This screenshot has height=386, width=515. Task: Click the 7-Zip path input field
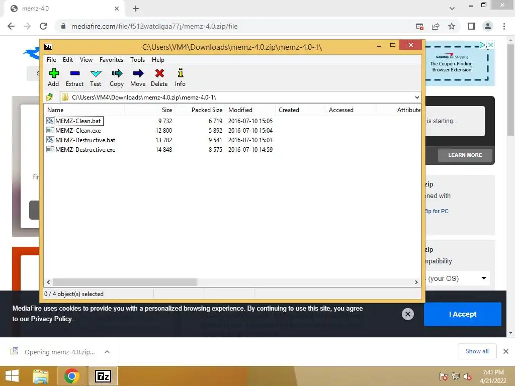[x=236, y=97]
